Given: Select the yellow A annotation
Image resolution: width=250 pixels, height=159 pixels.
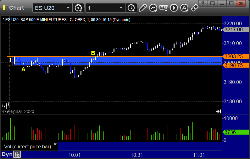Looking at the screenshot, I should click(x=23, y=69).
